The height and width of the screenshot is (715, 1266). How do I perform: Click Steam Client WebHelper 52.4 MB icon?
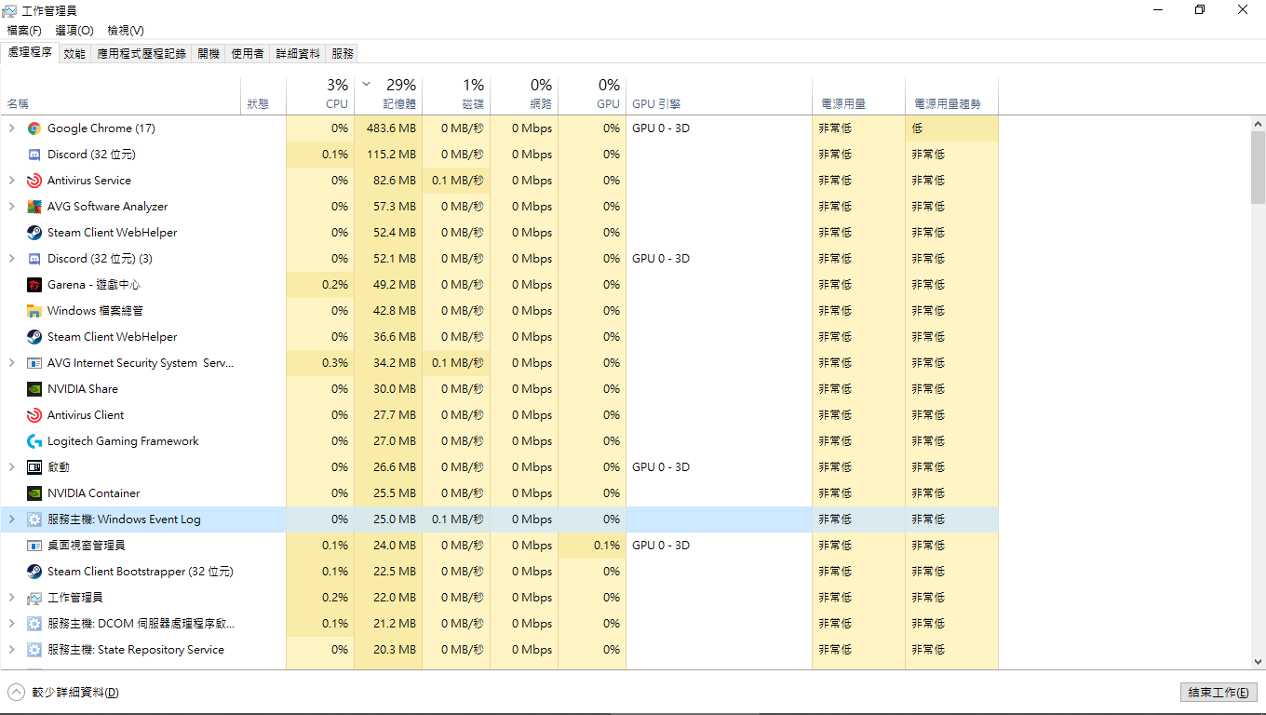coord(34,233)
